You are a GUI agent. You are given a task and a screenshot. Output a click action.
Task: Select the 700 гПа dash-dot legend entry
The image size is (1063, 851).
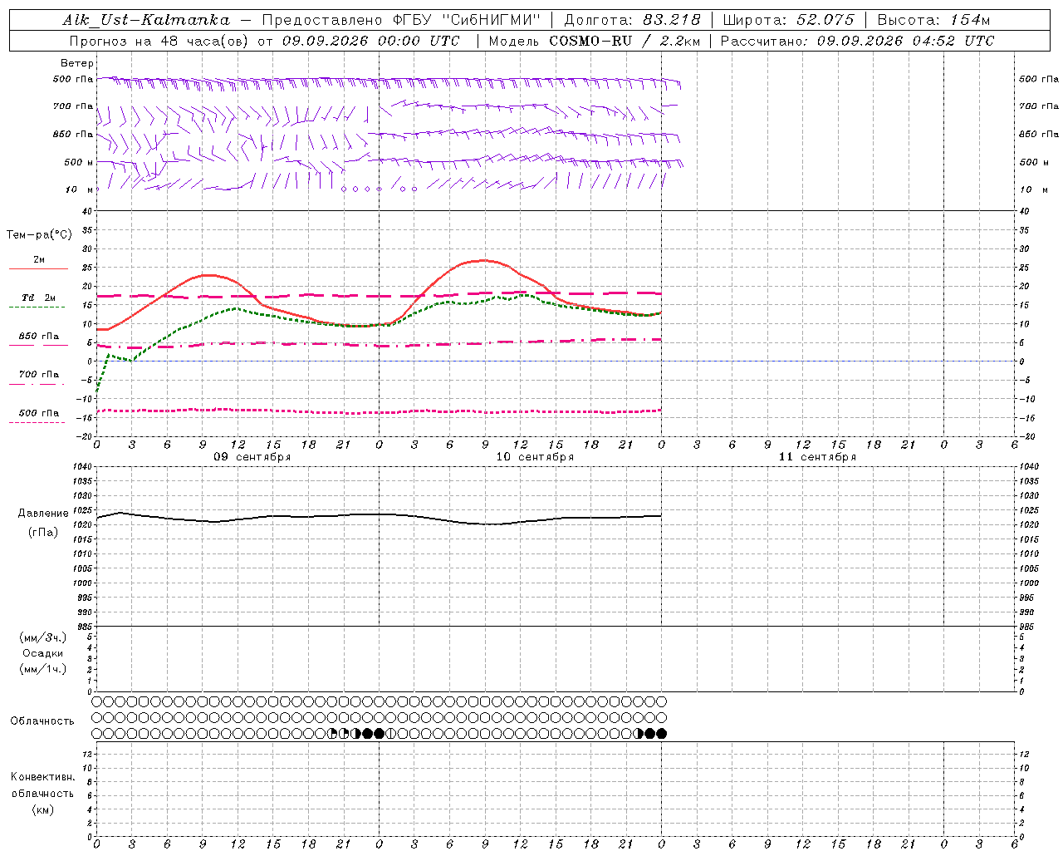pos(39,375)
